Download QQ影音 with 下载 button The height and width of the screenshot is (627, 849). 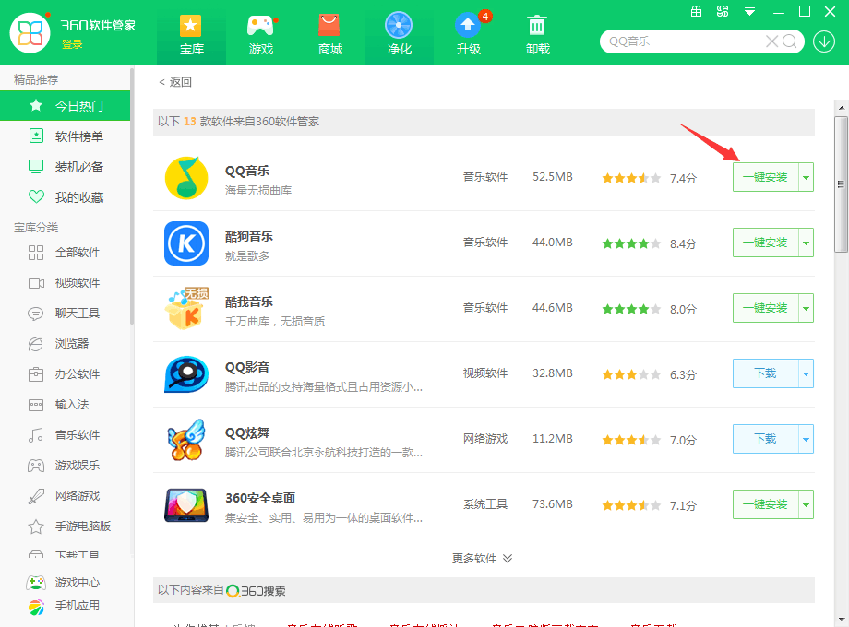(x=766, y=373)
